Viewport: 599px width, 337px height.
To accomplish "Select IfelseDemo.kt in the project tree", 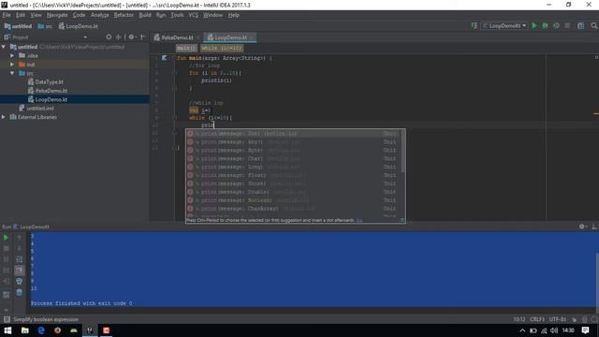I will tap(51, 91).
